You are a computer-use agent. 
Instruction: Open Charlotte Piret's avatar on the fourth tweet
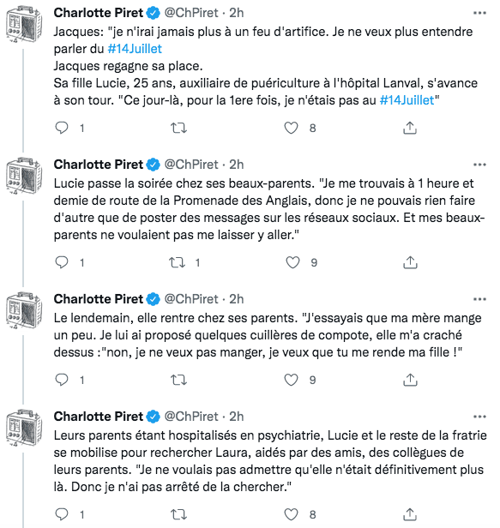click(24, 428)
